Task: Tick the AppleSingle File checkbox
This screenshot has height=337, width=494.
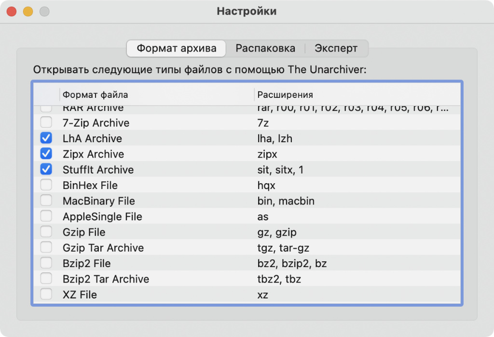Action: pos(46,216)
